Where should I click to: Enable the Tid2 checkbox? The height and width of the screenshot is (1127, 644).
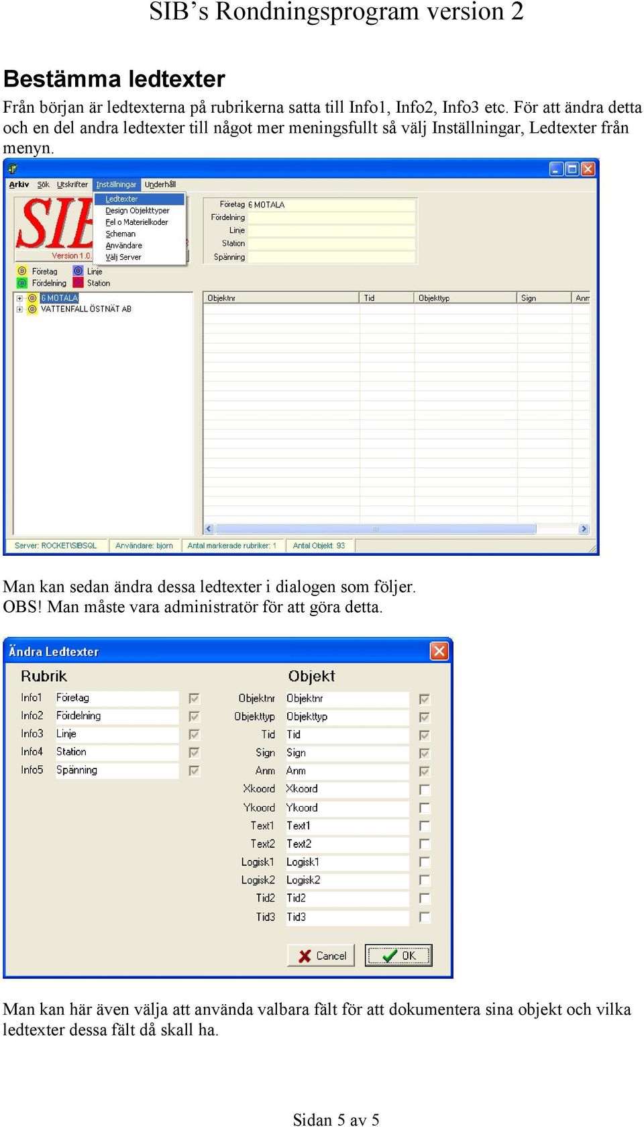[425, 899]
